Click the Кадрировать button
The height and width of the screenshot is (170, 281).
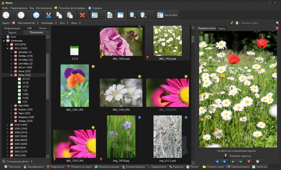(x=157, y=167)
